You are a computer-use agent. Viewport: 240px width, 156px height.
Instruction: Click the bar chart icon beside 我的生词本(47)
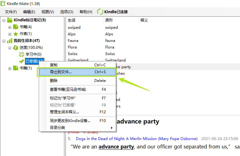[10, 41]
